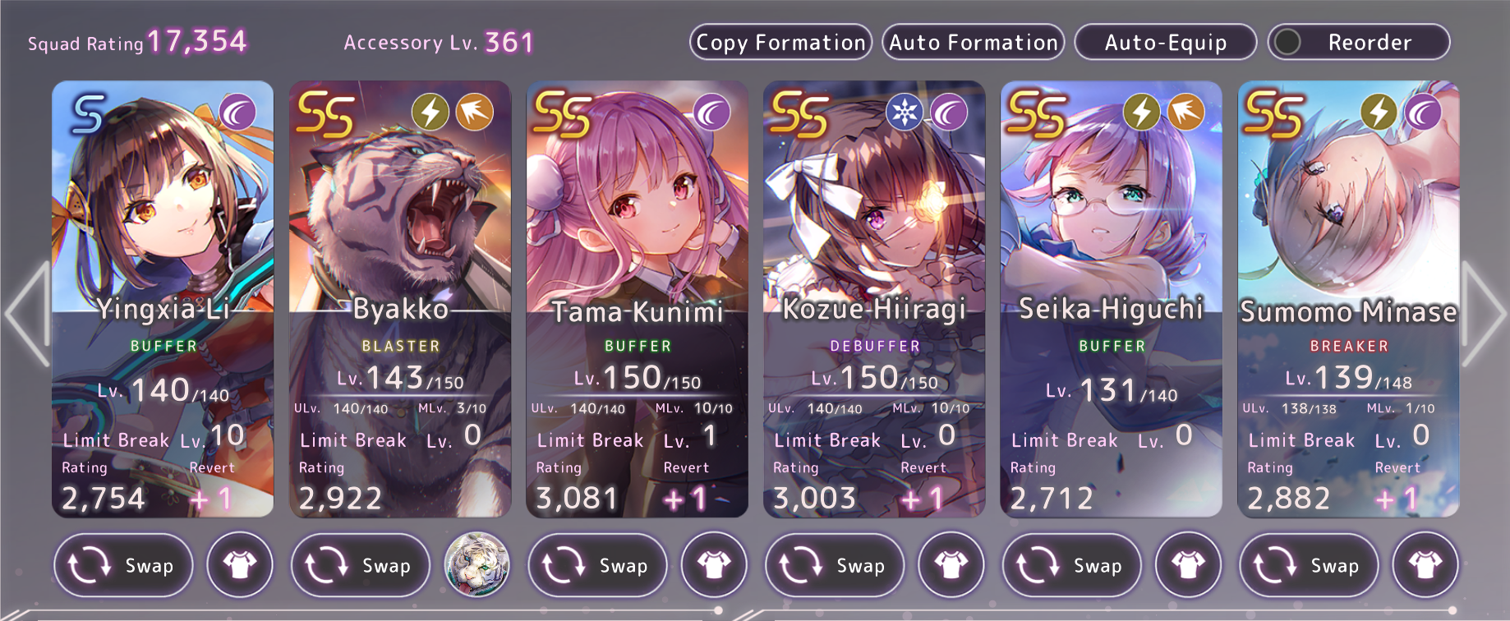The width and height of the screenshot is (1510, 621).
Task: Open costume icon under Seika Higuchi
Action: point(1188,564)
